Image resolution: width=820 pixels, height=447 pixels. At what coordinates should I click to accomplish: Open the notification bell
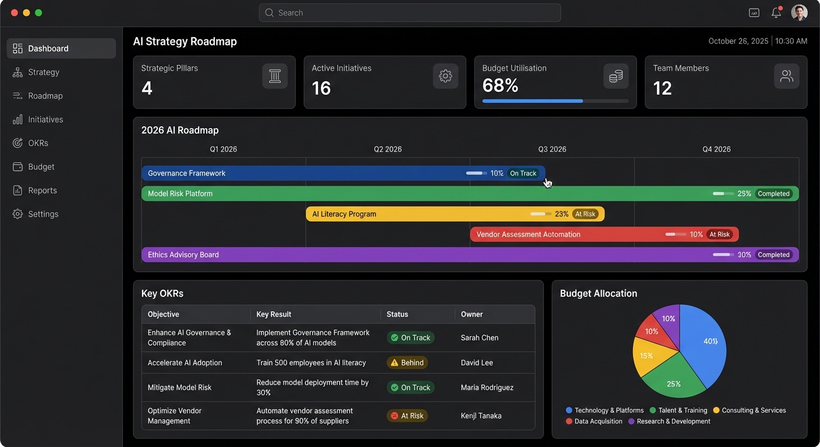[776, 12]
